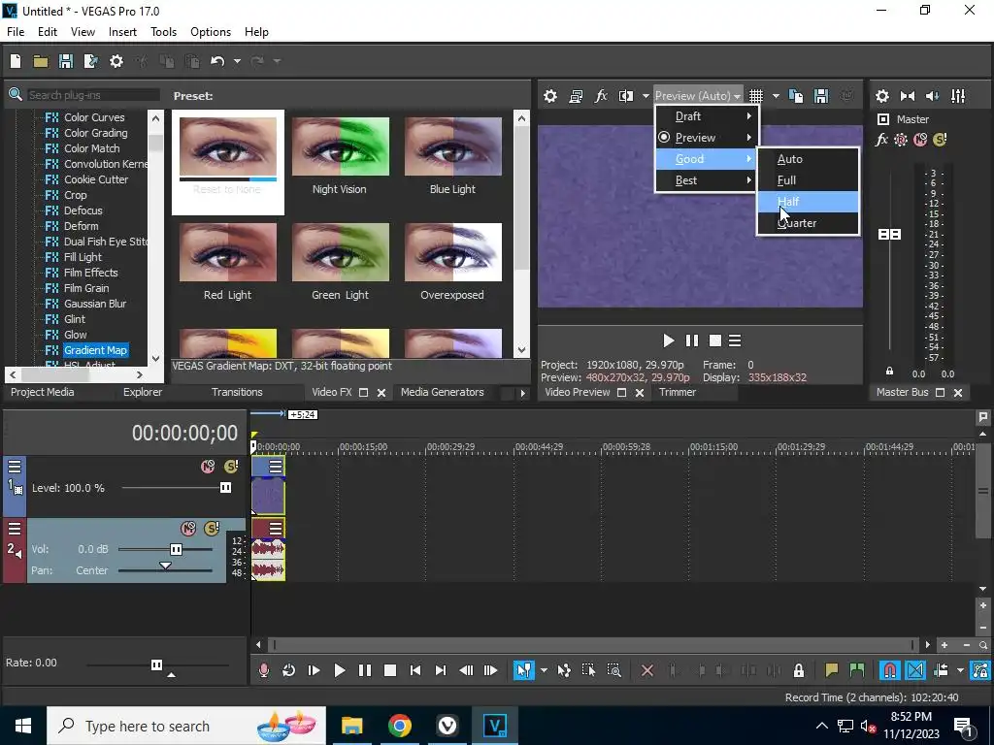994x745 pixels.
Task: Insert region with green flag icon
Action: pyautogui.click(x=857, y=670)
